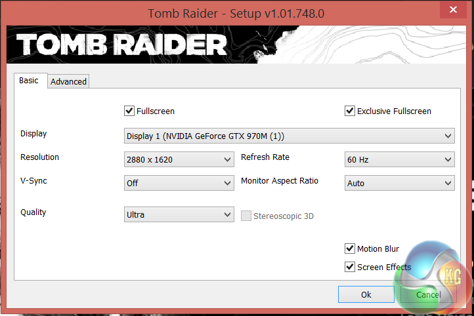Click the Tomb Raider Setup title bar text
474x316 pixels.
click(x=236, y=14)
